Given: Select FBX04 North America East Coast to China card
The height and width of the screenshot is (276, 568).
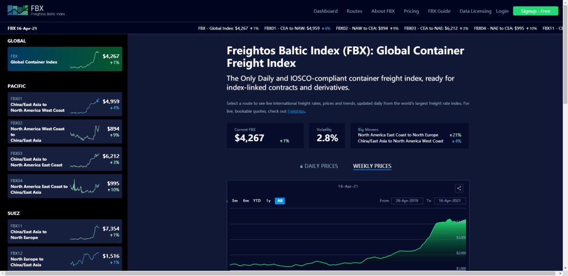Looking at the screenshot, I should point(65,186).
